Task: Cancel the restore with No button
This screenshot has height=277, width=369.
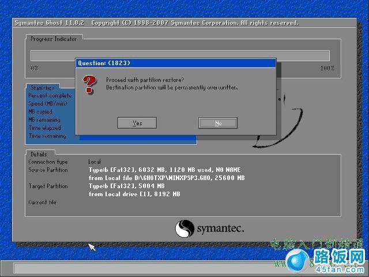Action: [x=218, y=123]
